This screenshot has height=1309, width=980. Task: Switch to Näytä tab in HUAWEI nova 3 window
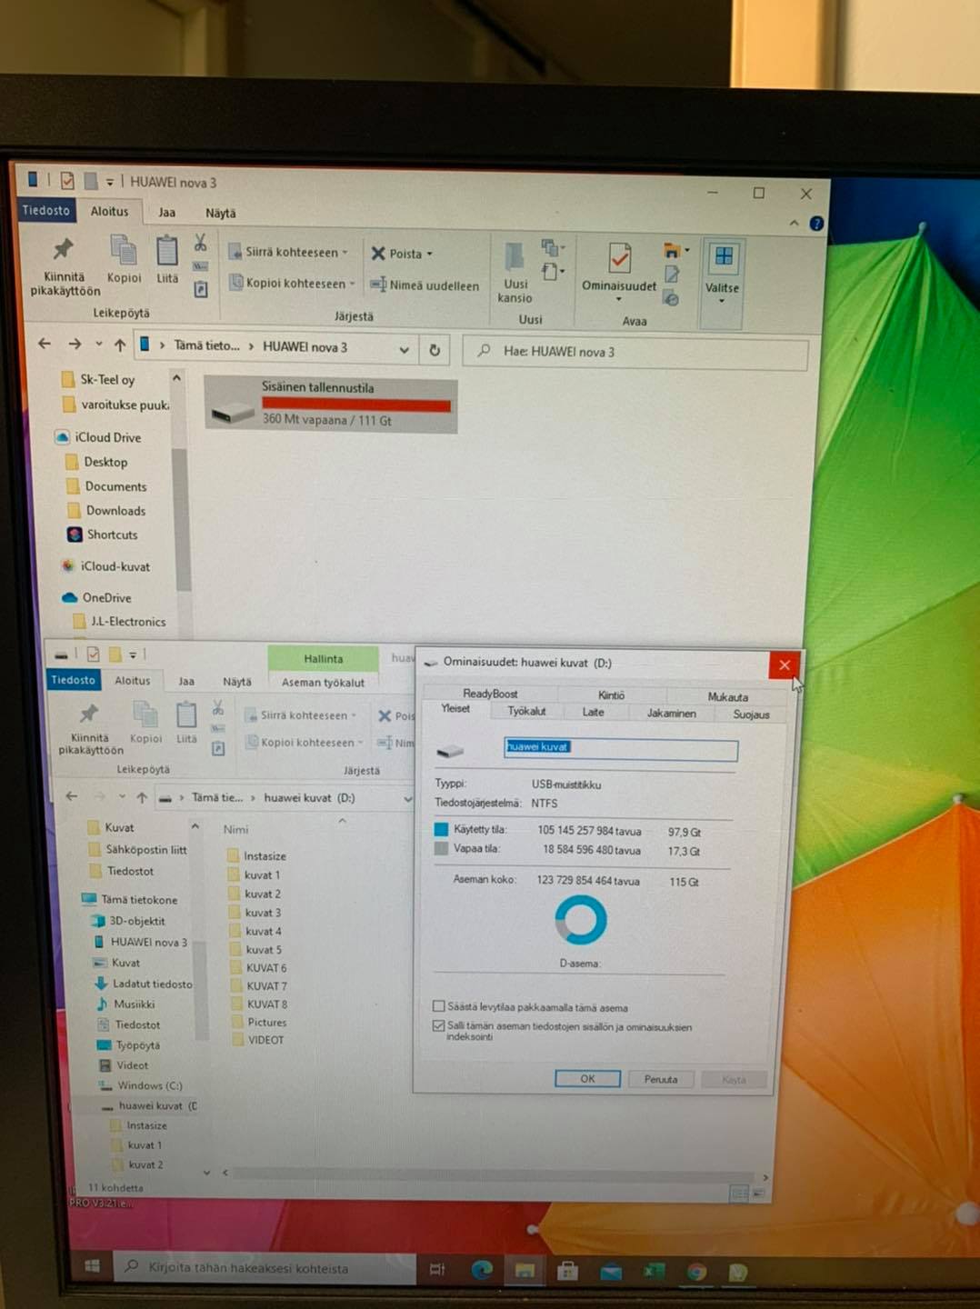[220, 213]
